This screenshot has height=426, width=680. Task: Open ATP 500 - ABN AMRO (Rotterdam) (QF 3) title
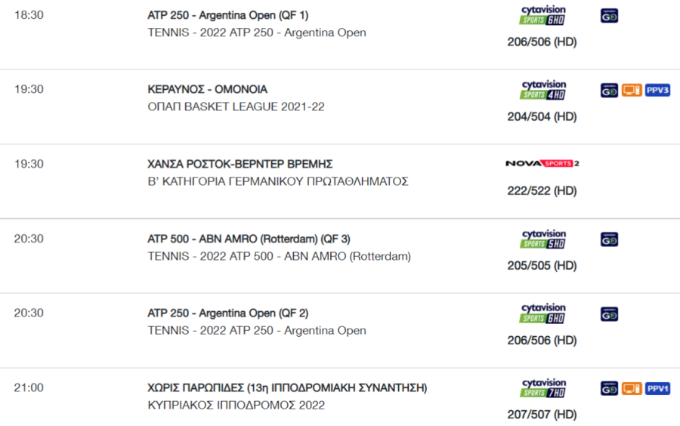click(249, 239)
